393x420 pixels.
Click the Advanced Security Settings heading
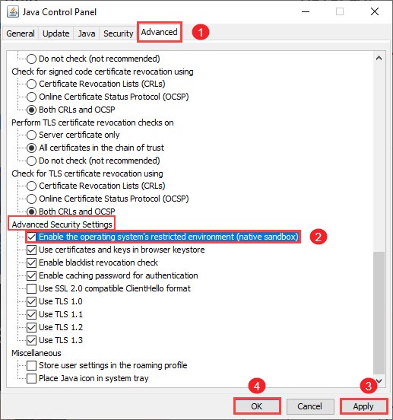click(62, 224)
